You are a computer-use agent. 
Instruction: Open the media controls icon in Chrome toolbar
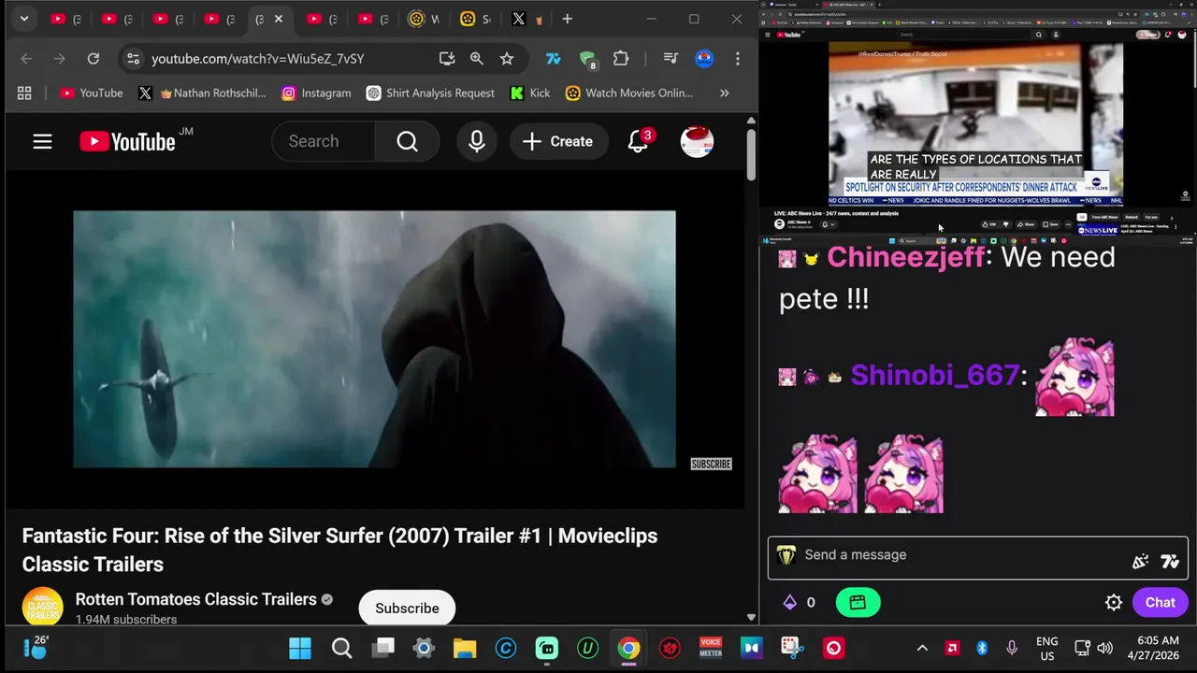pyautogui.click(x=671, y=59)
